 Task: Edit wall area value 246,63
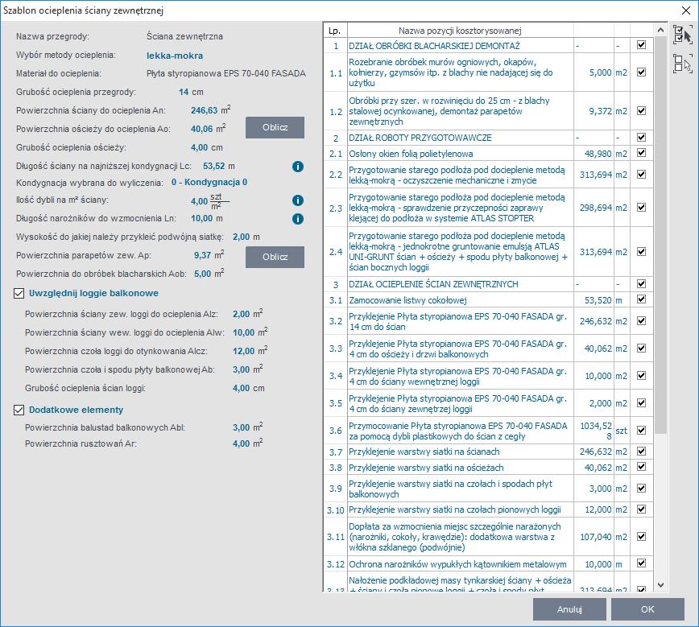(x=205, y=110)
